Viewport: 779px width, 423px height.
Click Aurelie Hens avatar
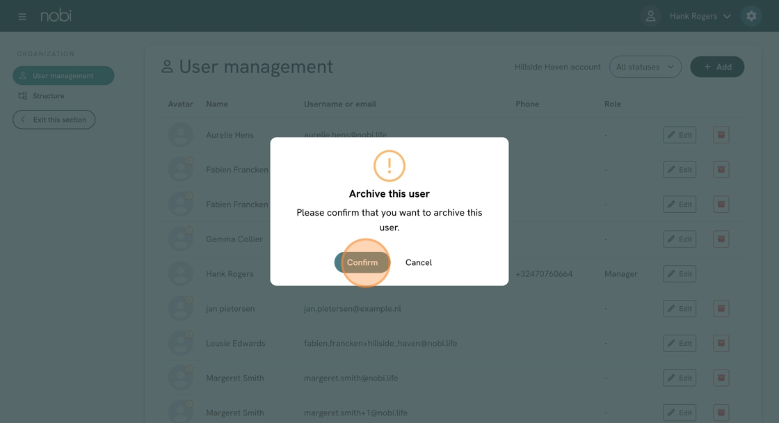(x=180, y=135)
